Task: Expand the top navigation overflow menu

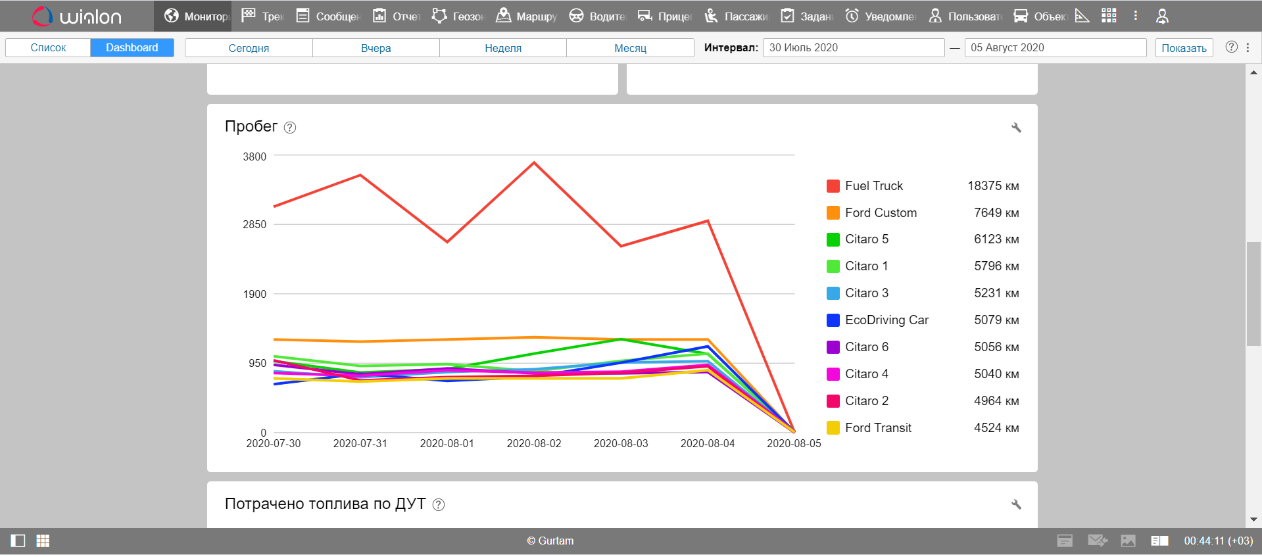Action: coord(1135,16)
